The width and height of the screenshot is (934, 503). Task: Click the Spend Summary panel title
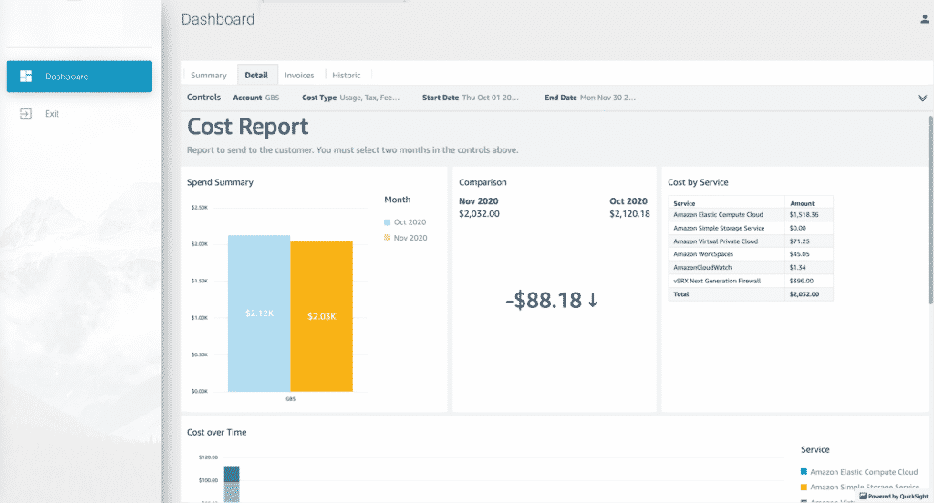[220, 182]
